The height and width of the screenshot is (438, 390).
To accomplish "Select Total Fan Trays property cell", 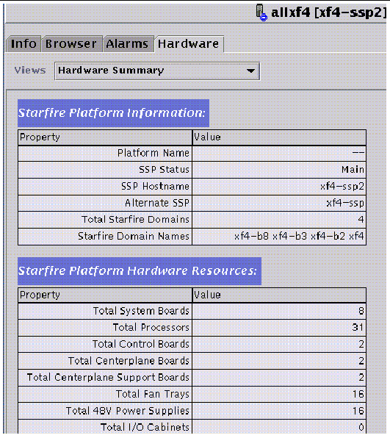I will [105, 395].
